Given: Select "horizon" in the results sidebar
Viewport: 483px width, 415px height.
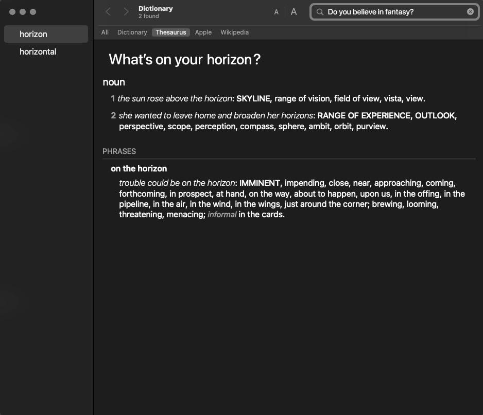Looking at the screenshot, I should (33, 34).
